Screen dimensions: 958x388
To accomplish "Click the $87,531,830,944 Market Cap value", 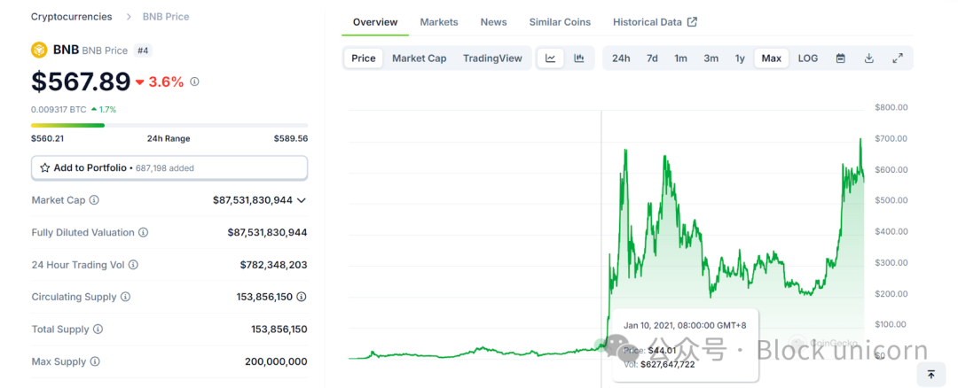I will click(252, 200).
